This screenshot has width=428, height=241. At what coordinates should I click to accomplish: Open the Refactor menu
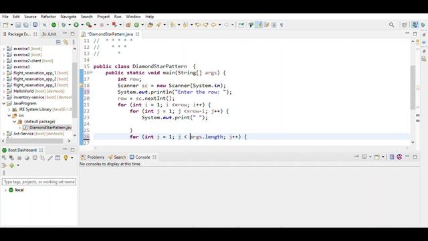pyautogui.click(x=48, y=17)
